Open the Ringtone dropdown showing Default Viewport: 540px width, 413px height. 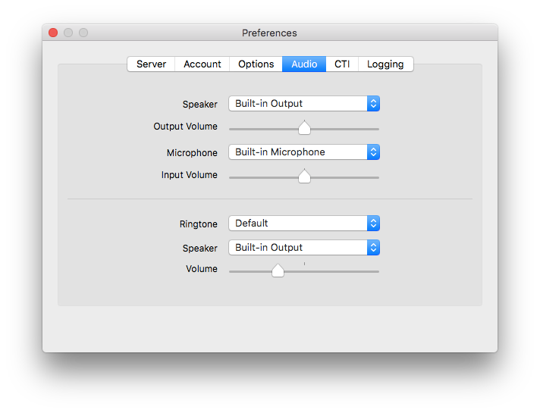pos(303,224)
